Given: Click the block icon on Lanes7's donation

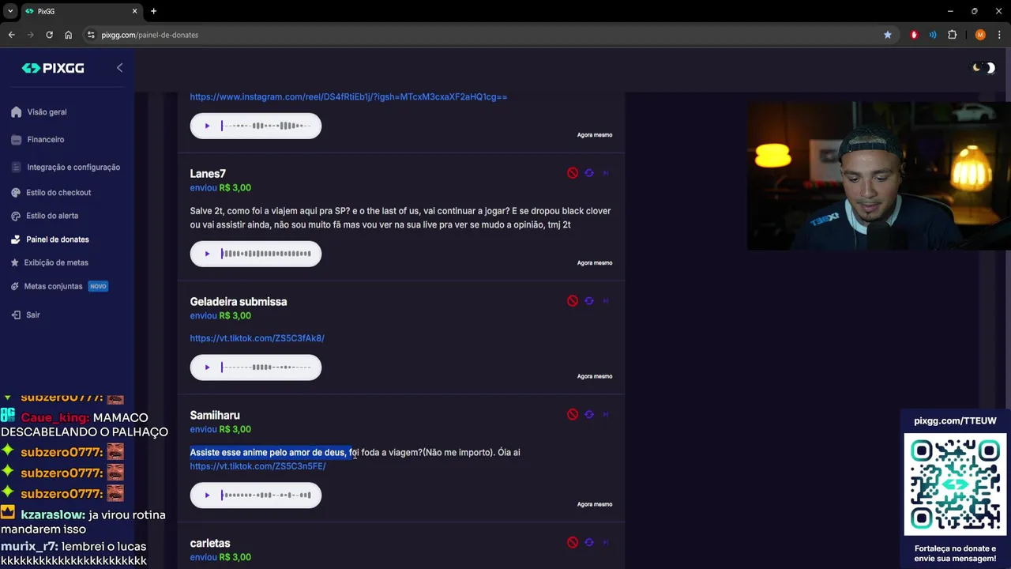Looking at the screenshot, I should [x=573, y=173].
